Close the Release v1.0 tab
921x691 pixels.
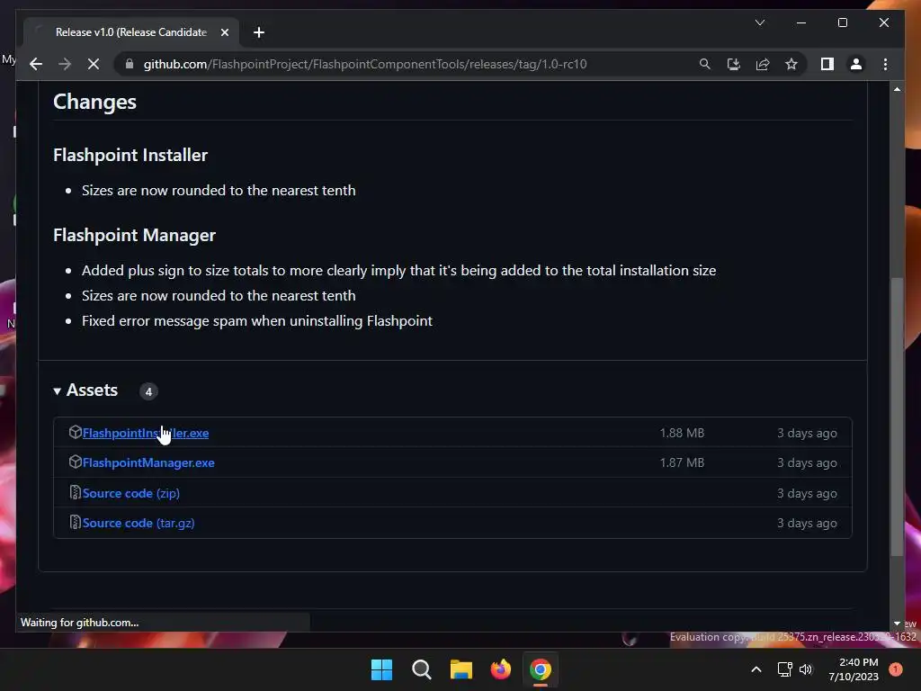point(224,32)
